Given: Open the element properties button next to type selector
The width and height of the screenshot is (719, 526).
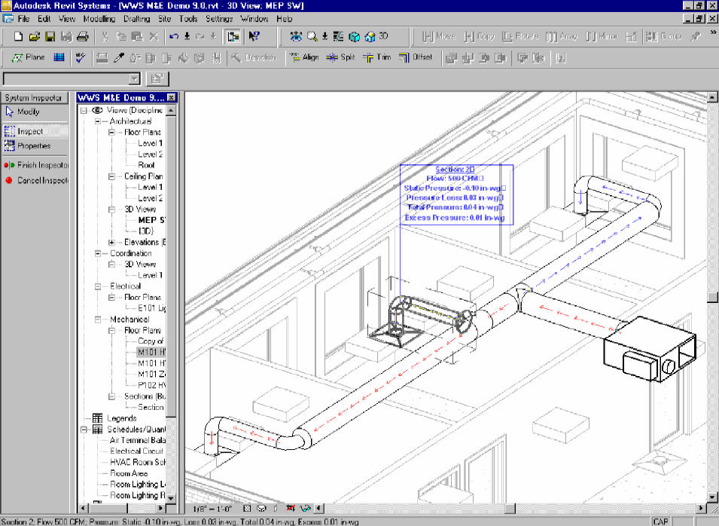Looking at the screenshot, I should click(157, 78).
